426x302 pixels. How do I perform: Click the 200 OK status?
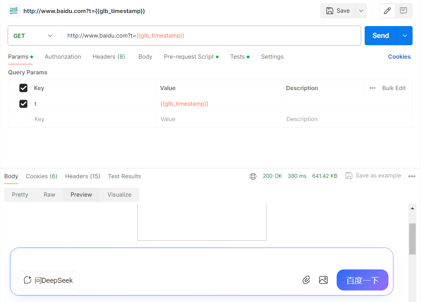click(x=272, y=176)
